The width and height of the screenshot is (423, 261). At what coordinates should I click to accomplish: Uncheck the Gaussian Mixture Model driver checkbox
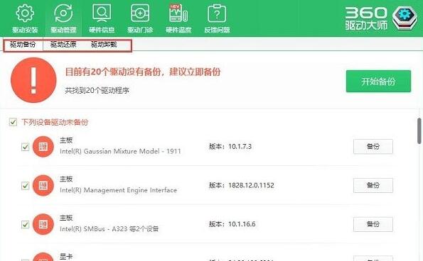point(25,147)
